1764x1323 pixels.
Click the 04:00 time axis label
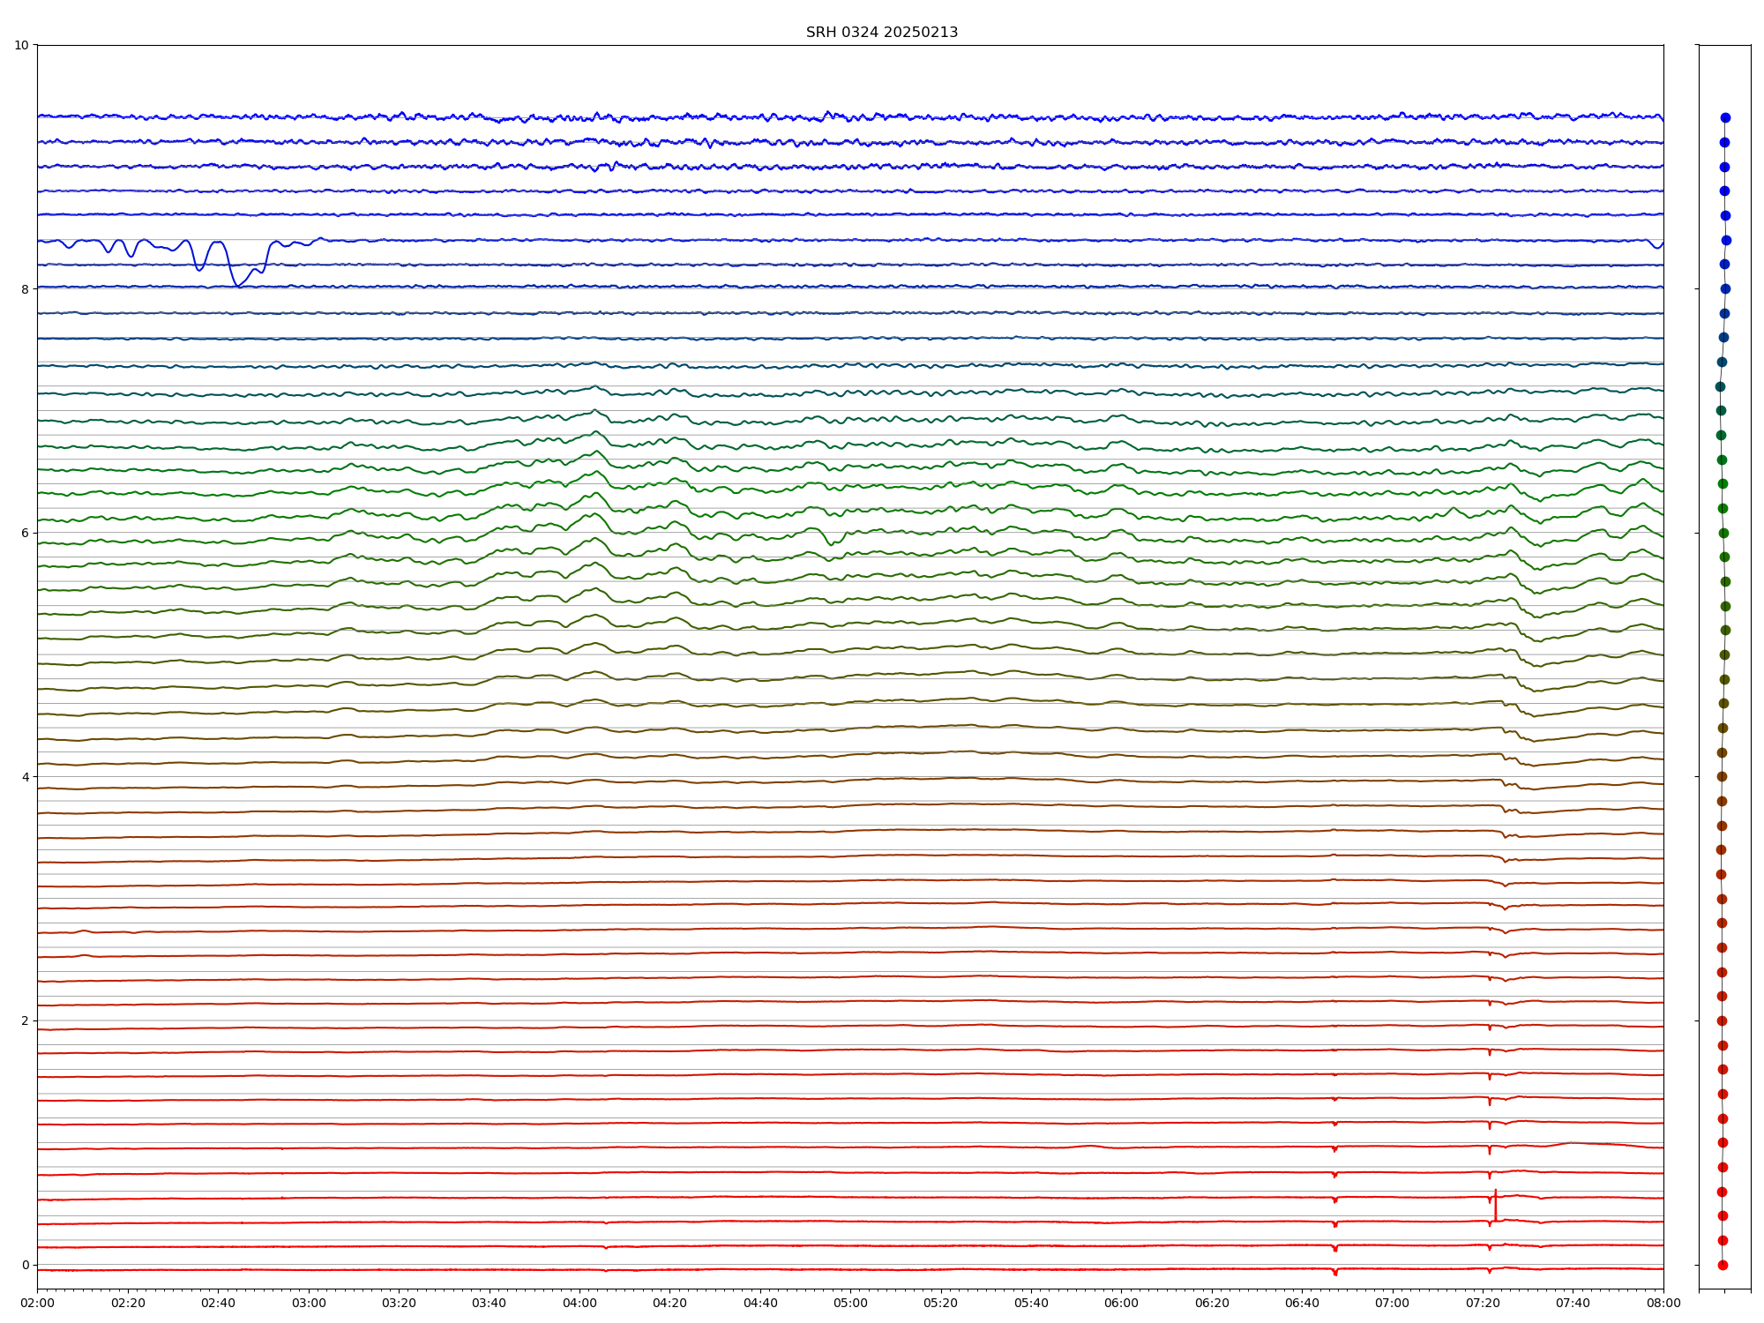point(579,1303)
